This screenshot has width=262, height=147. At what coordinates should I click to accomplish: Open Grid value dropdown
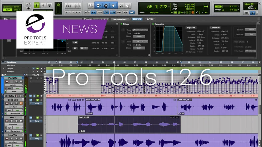[x=238, y=6]
